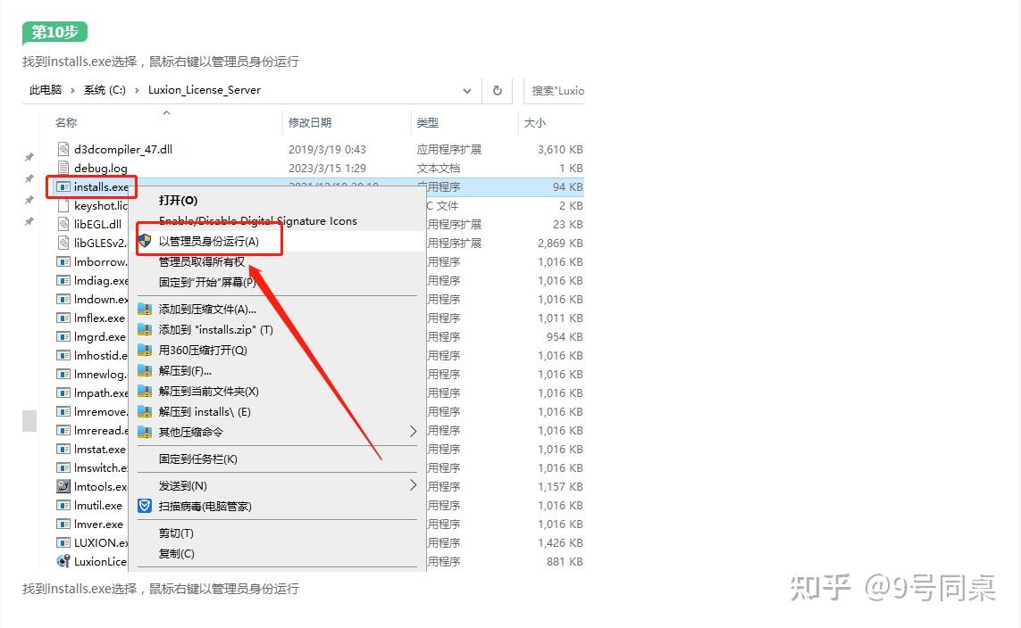Click the LuxionLicense file icon
This screenshot has height=628, width=1021.
pos(63,561)
